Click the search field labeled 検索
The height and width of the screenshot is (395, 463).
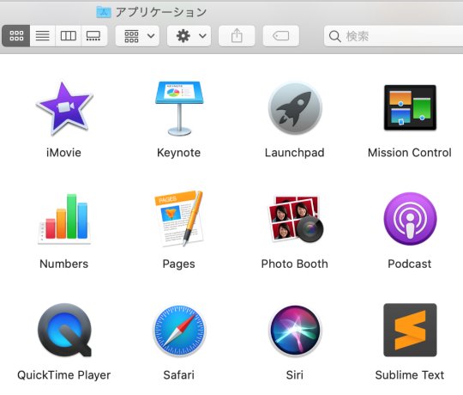coord(394,36)
